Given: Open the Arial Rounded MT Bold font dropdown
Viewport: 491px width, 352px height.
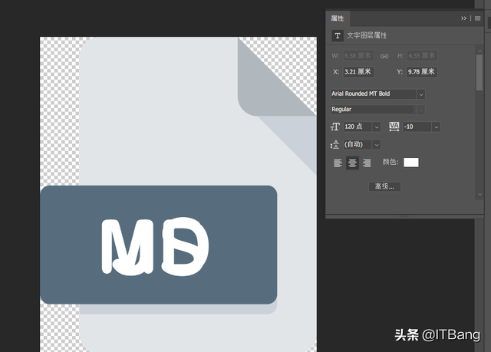Looking at the screenshot, I should click(x=421, y=94).
